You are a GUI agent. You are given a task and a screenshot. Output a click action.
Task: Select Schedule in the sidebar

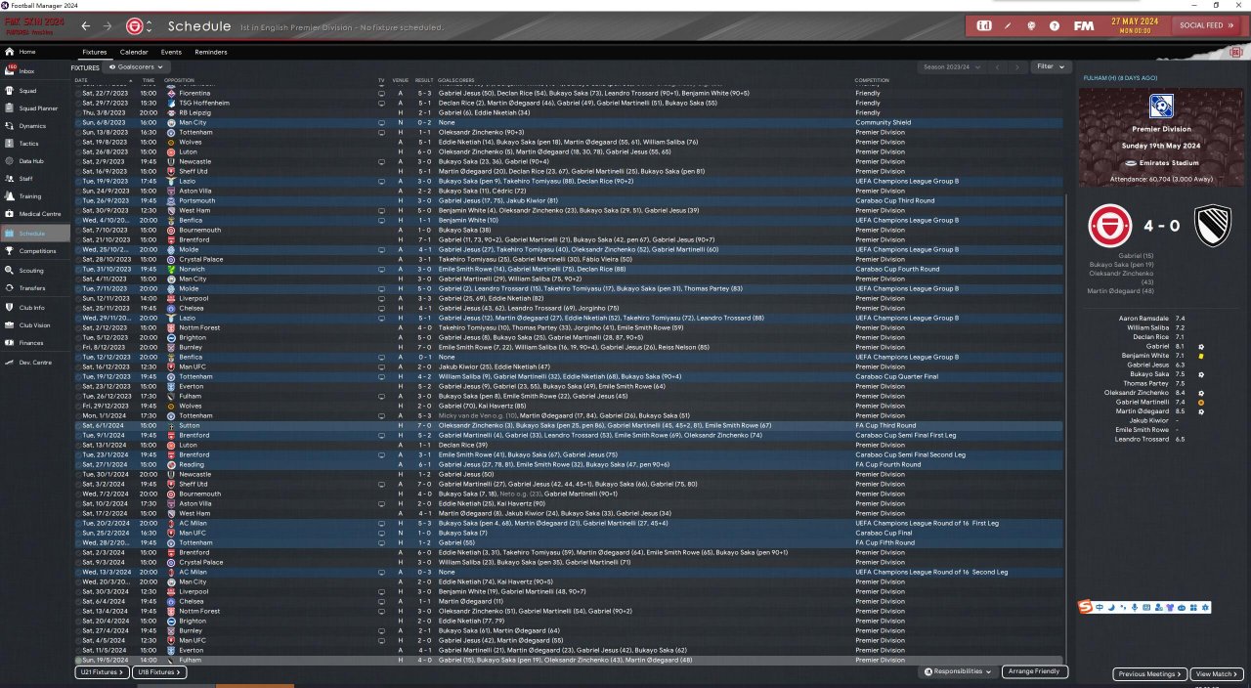tap(35, 234)
